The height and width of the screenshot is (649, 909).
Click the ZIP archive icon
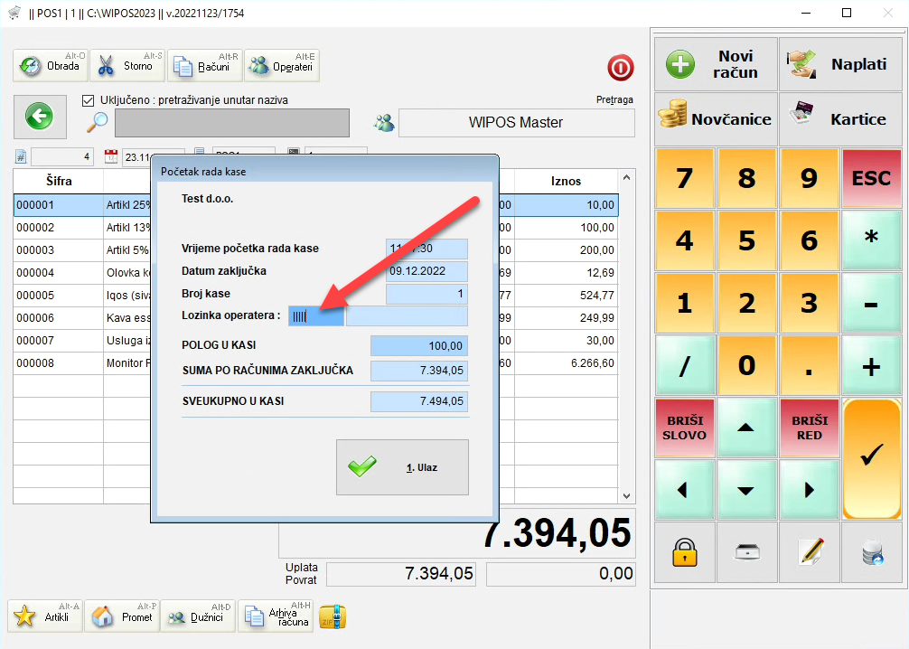point(333,616)
